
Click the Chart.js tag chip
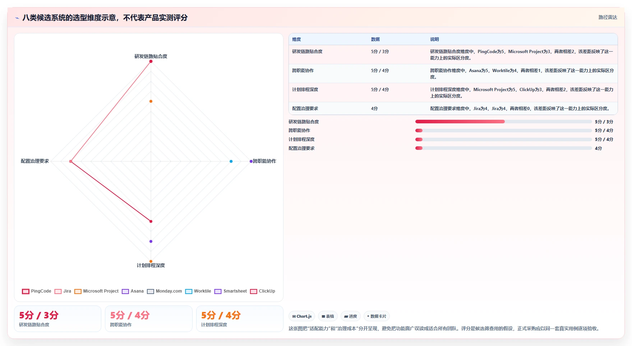(302, 316)
